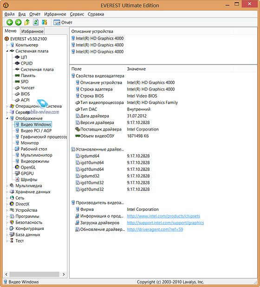Click the users/manage report toolbar icon

(x=45, y=22)
